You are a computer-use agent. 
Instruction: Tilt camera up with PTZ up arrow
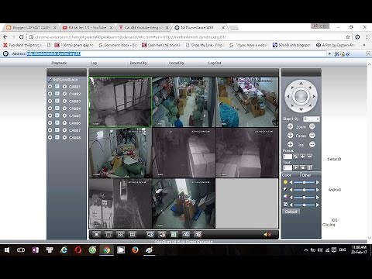(x=301, y=83)
